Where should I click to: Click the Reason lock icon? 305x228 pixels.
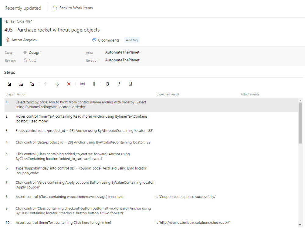25,60
